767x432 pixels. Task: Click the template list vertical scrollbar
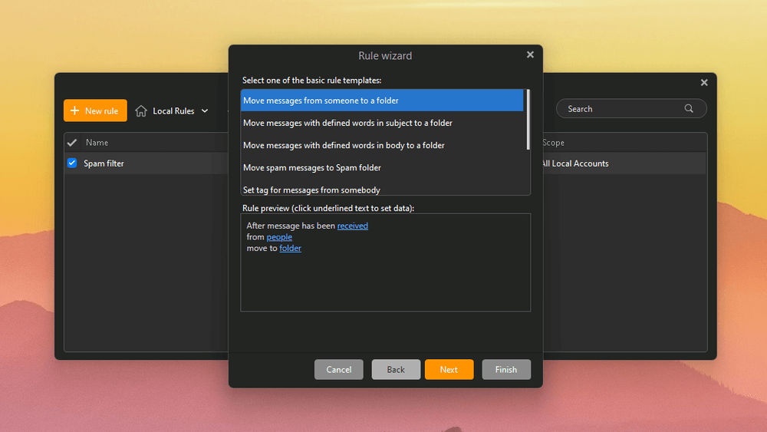click(528, 119)
